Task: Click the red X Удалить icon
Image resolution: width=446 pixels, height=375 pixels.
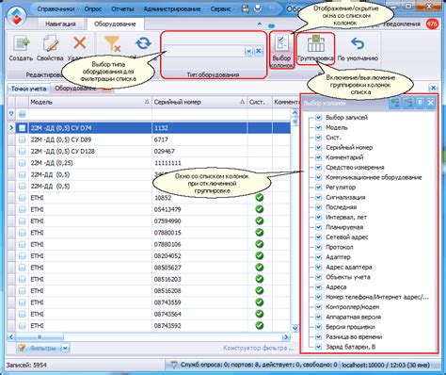Action: [80, 42]
